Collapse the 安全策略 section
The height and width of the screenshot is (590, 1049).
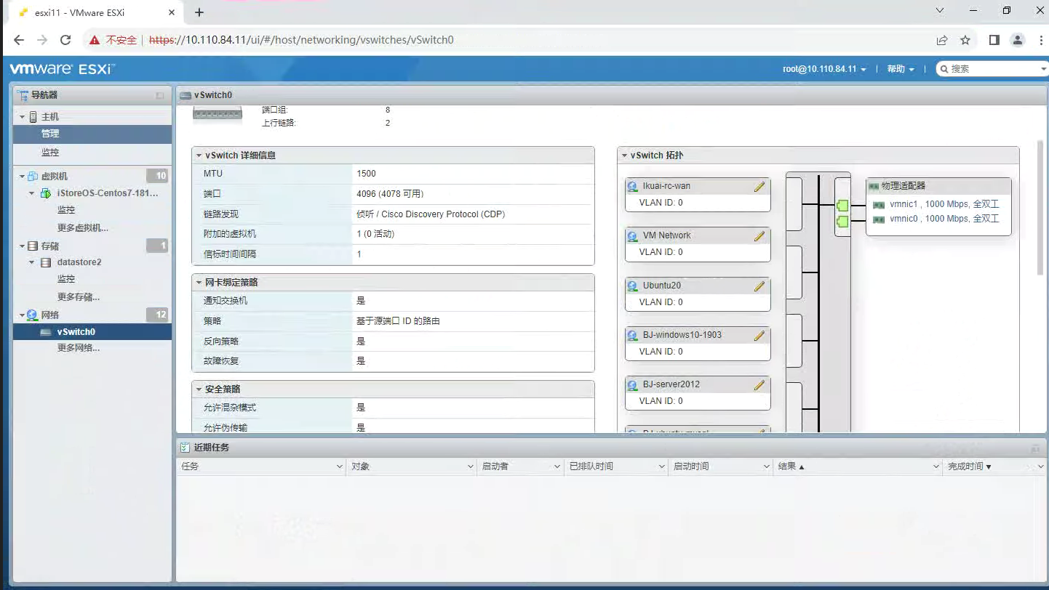[x=199, y=389]
